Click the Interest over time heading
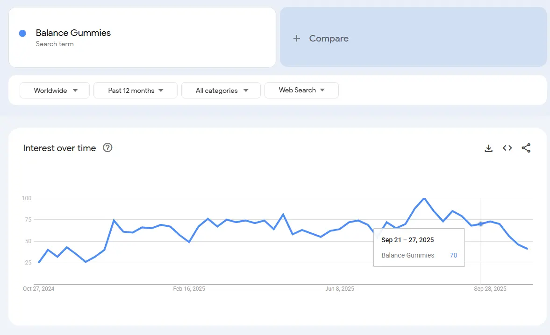550x335 pixels. [59, 148]
